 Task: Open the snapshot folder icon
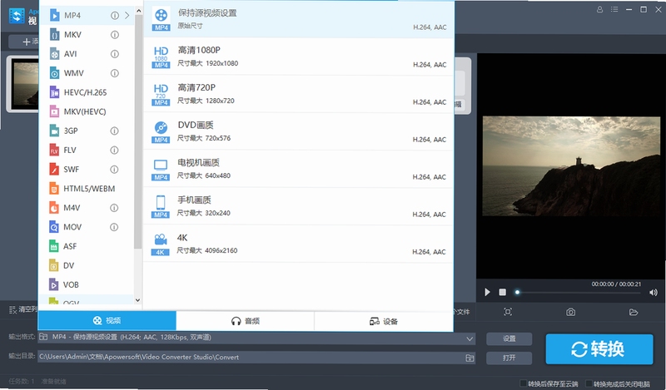(x=634, y=313)
